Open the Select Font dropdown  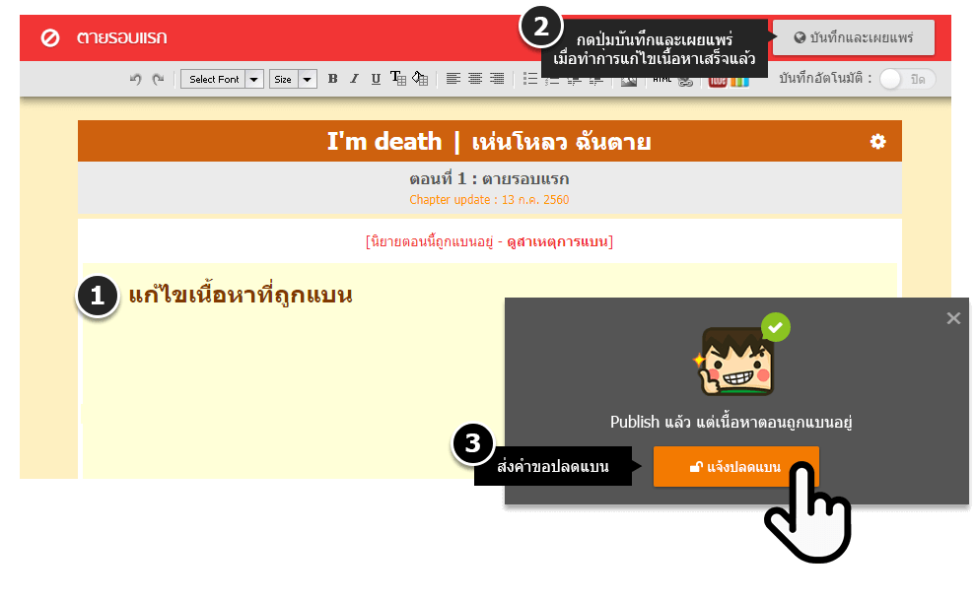[x=222, y=79]
